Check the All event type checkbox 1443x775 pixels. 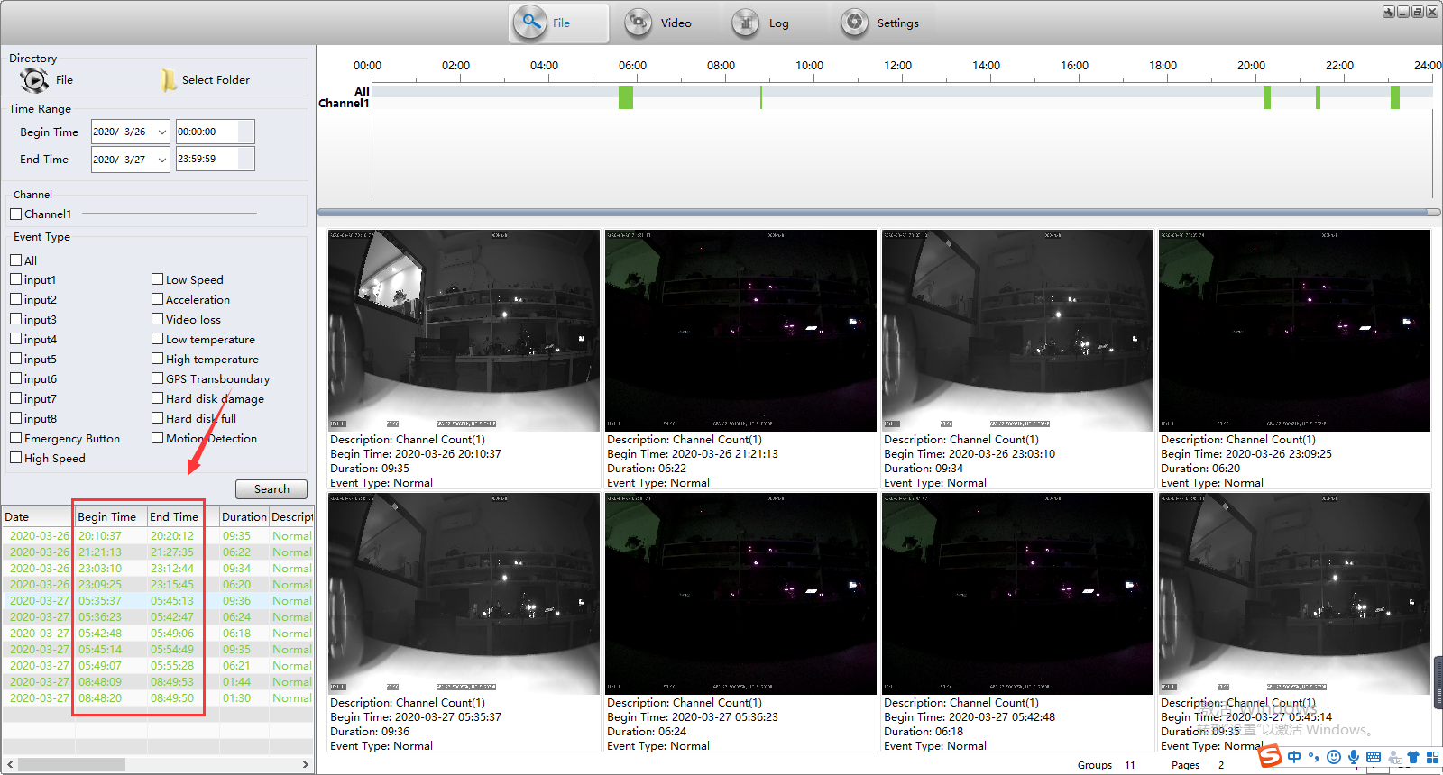click(16, 260)
